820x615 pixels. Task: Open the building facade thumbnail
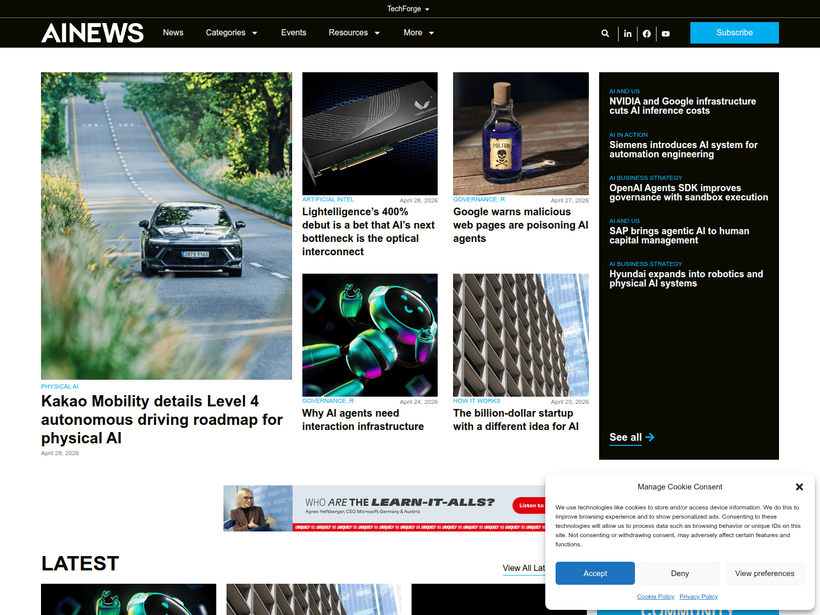[521, 335]
